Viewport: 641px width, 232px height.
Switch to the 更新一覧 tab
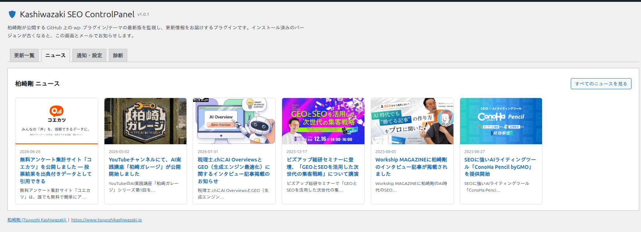click(24, 55)
